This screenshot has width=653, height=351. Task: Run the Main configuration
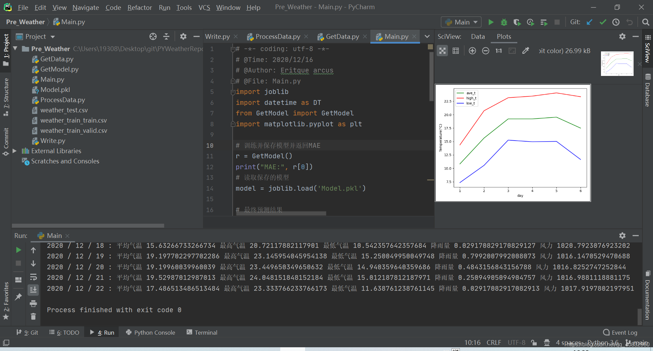pos(491,22)
